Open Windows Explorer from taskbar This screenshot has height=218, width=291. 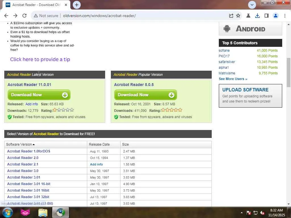43,212
